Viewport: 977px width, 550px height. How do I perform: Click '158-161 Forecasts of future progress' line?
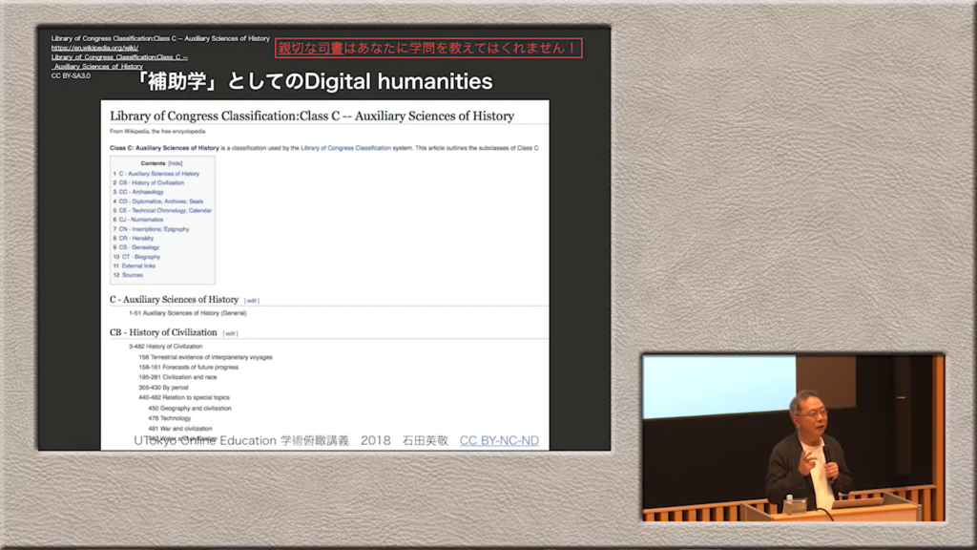coord(188,368)
